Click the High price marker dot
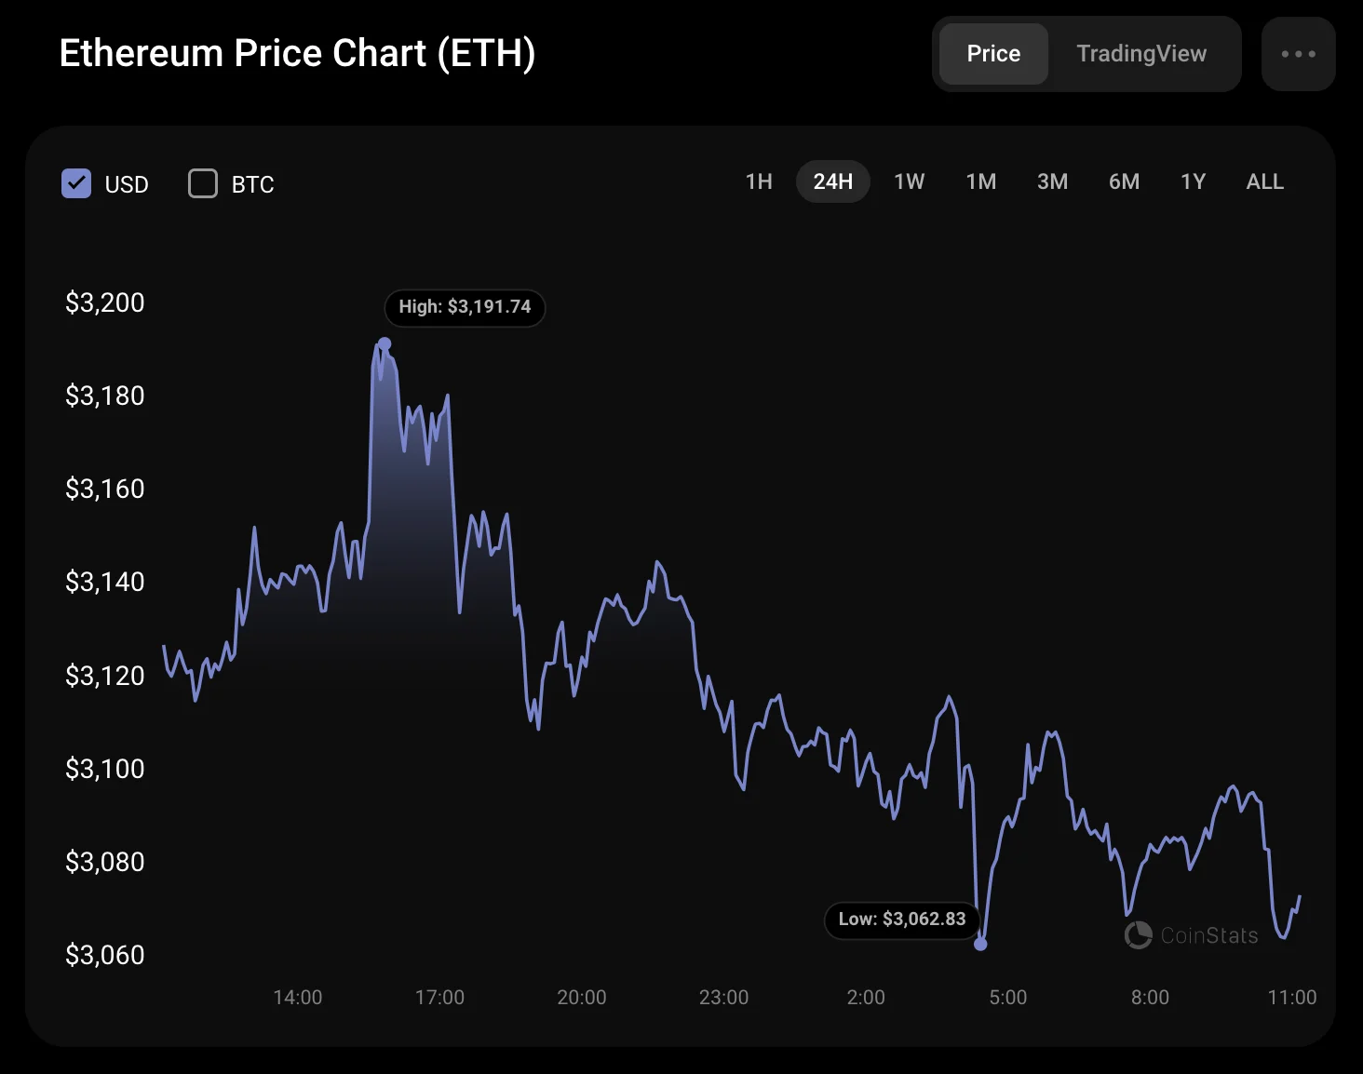The width and height of the screenshot is (1363, 1074). [385, 343]
